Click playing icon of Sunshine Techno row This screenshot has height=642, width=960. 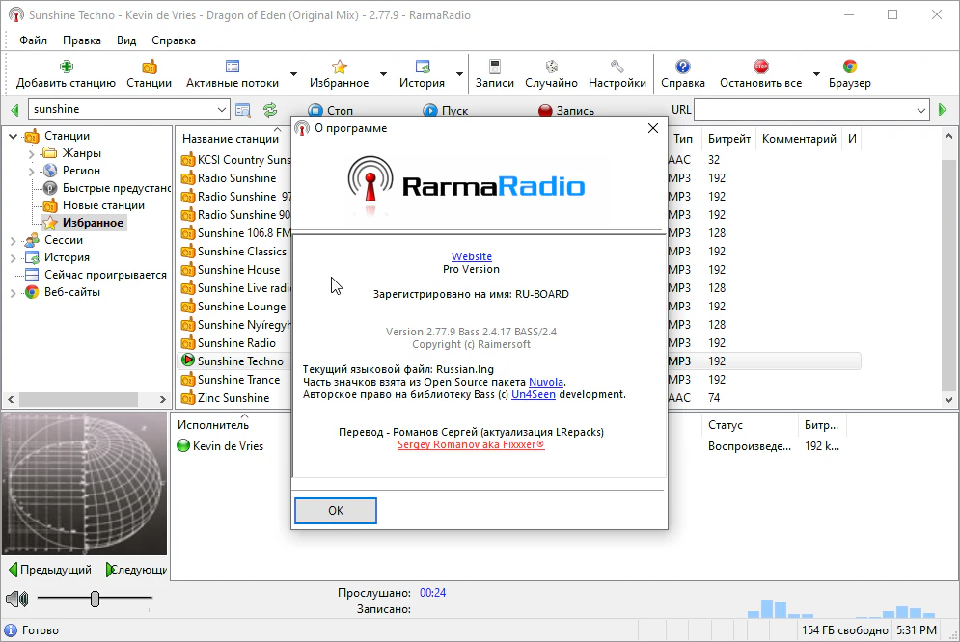[x=188, y=361]
